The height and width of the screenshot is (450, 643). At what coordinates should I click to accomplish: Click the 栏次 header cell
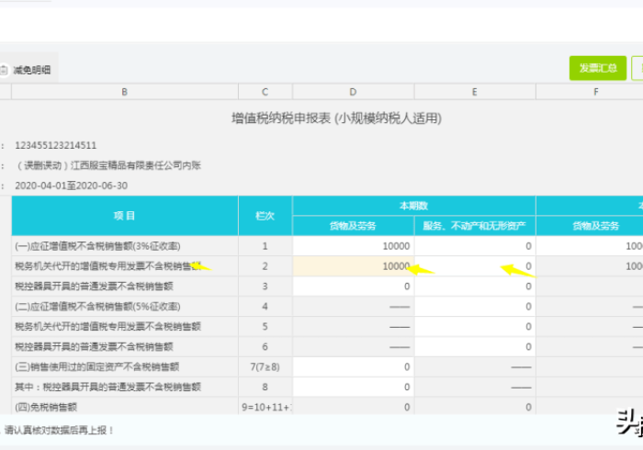point(265,216)
